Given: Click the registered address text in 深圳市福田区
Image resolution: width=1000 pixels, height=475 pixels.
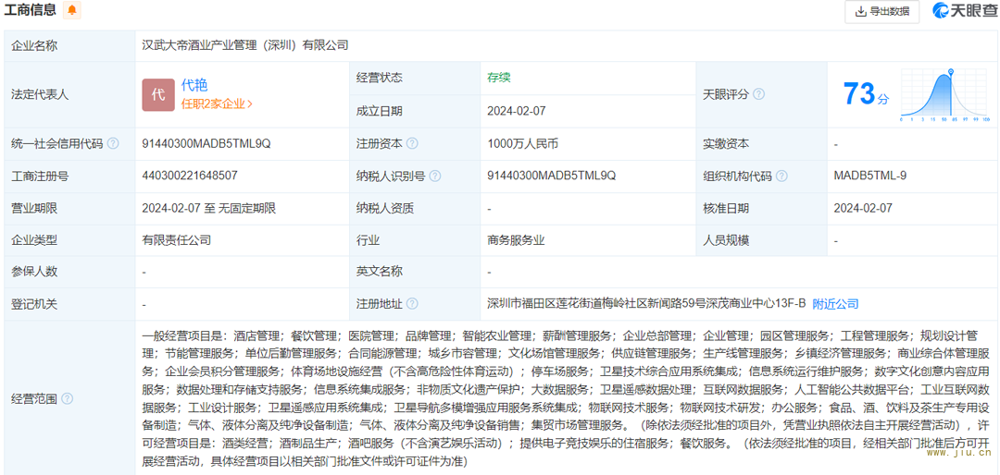Looking at the screenshot, I should (645, 303).
